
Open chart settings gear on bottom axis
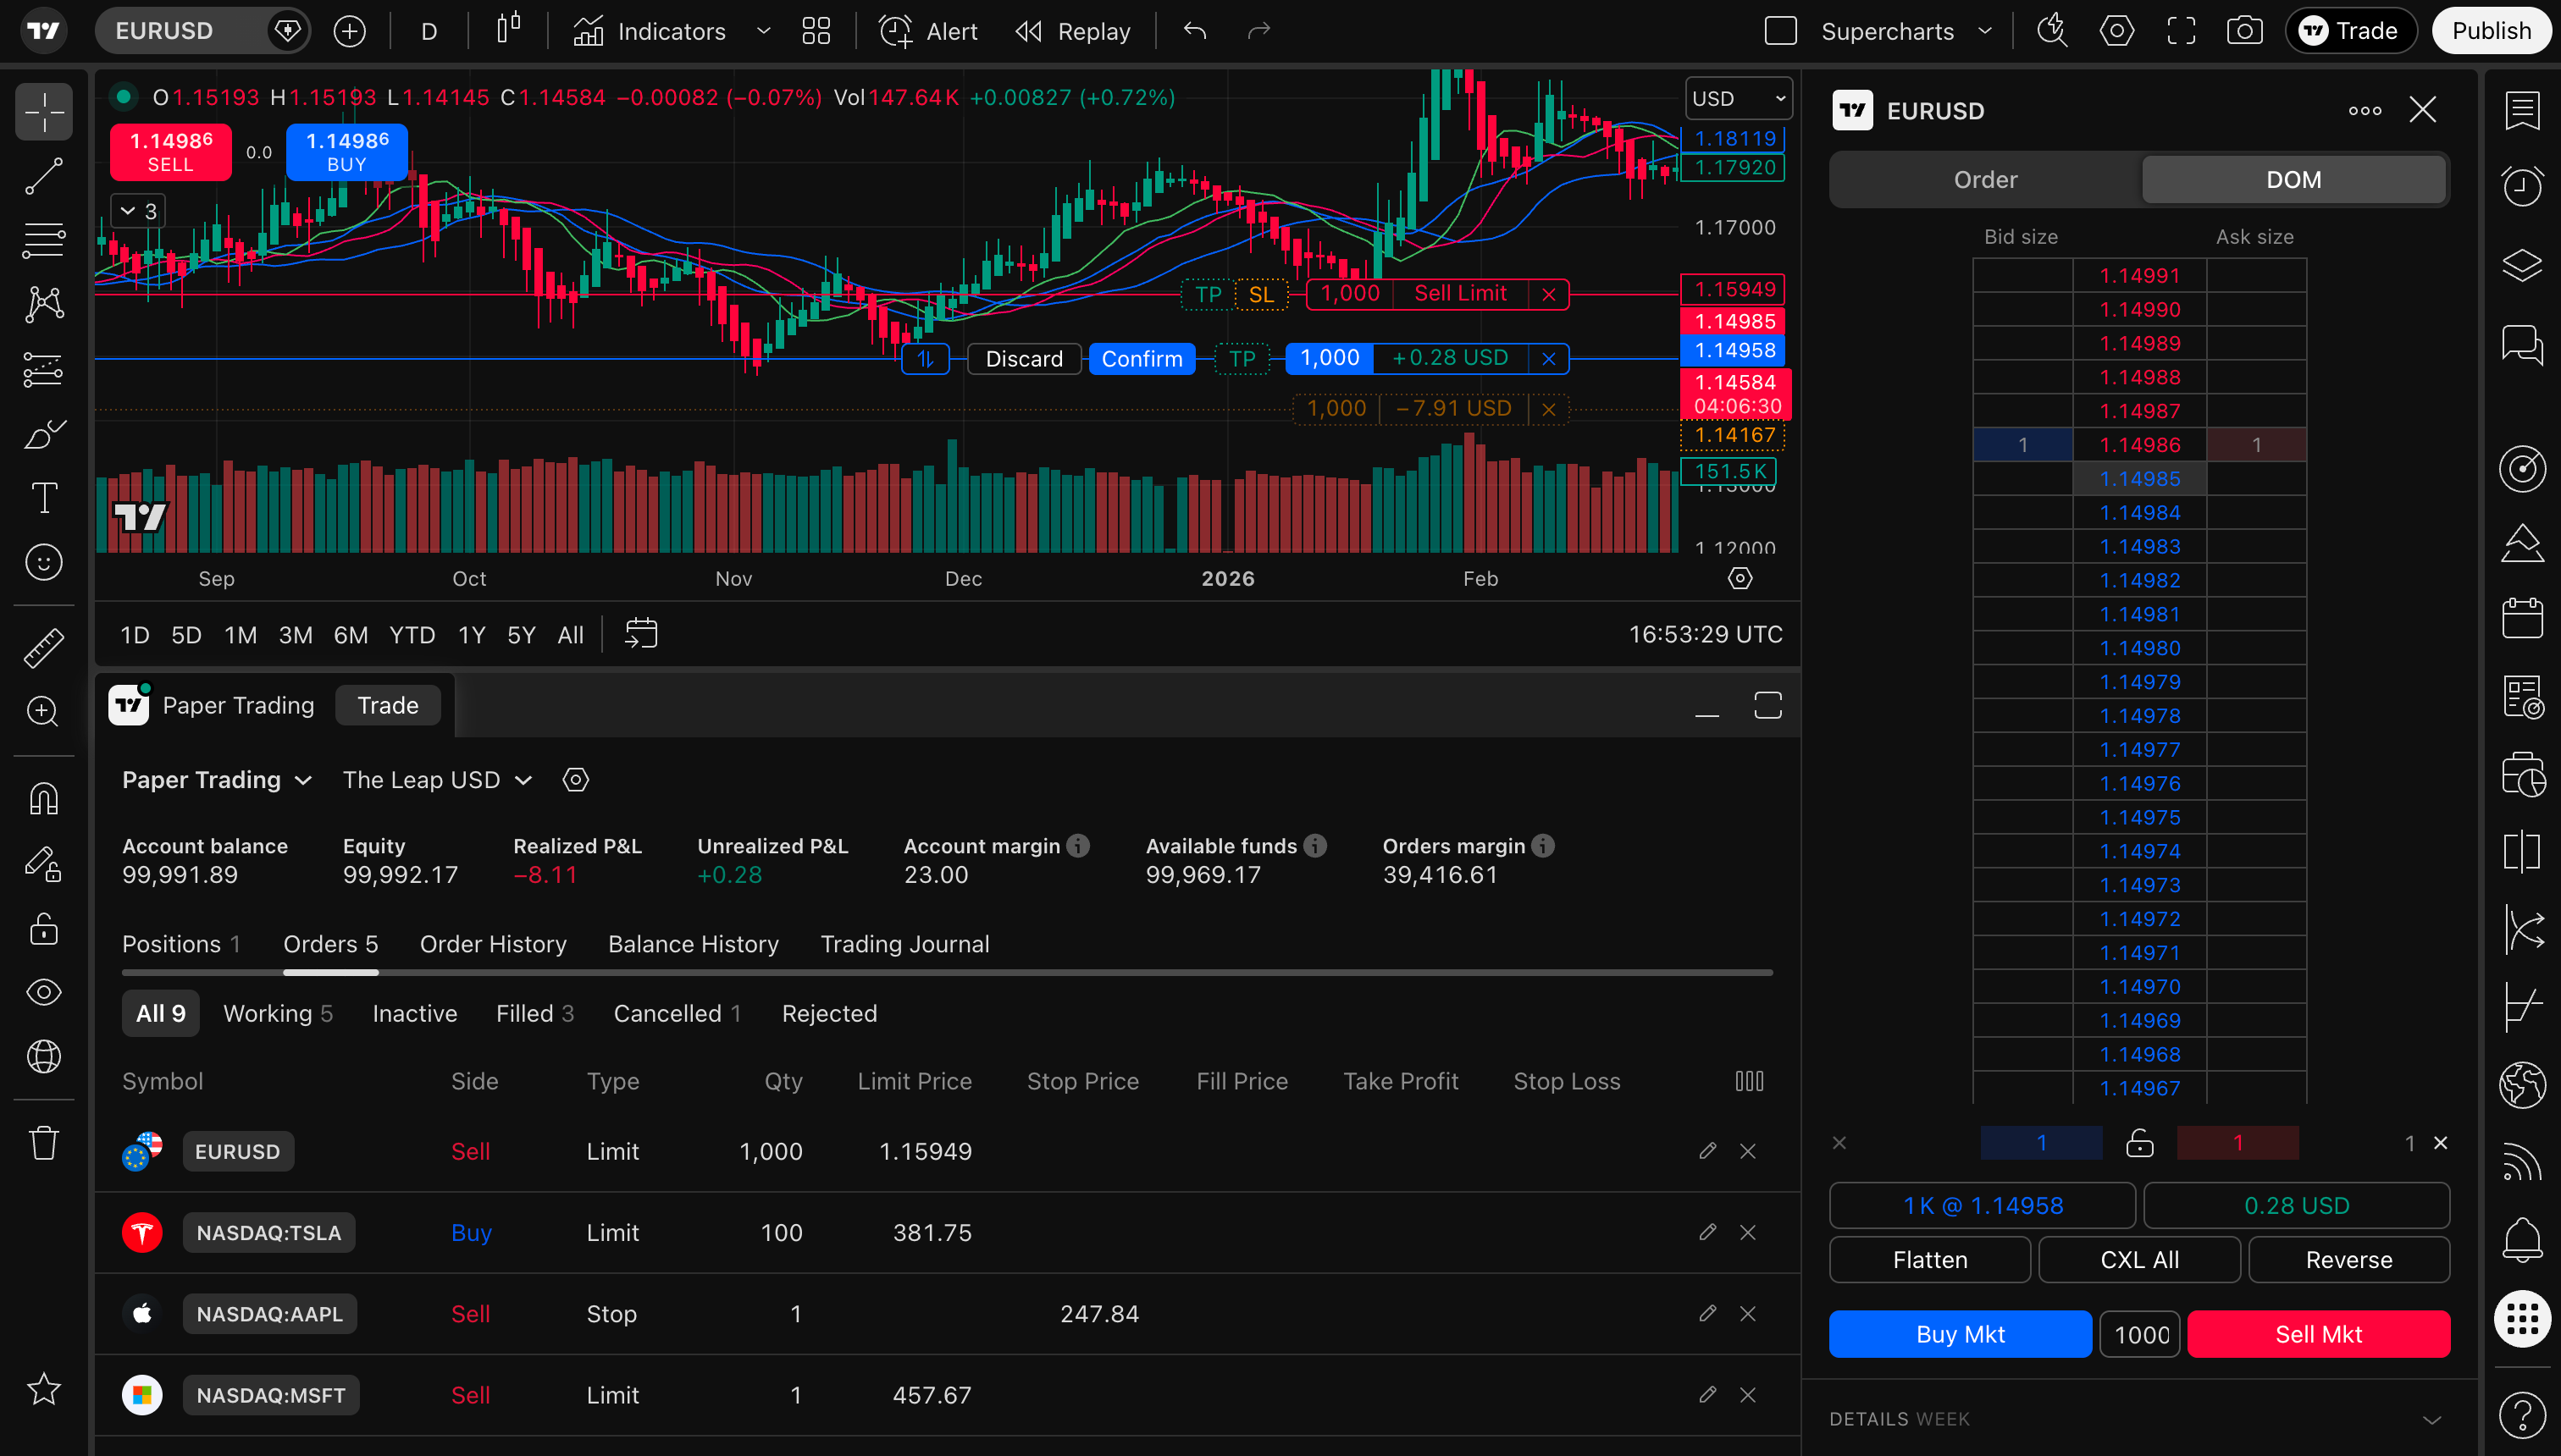pyautogui.click(x=1740, y=578)
